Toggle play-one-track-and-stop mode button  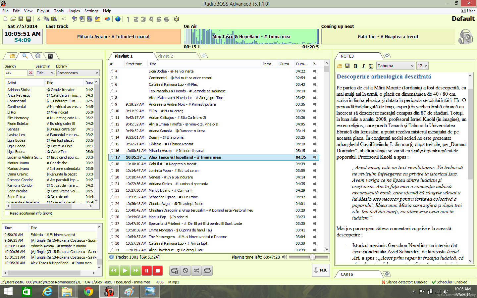point(175,271)
